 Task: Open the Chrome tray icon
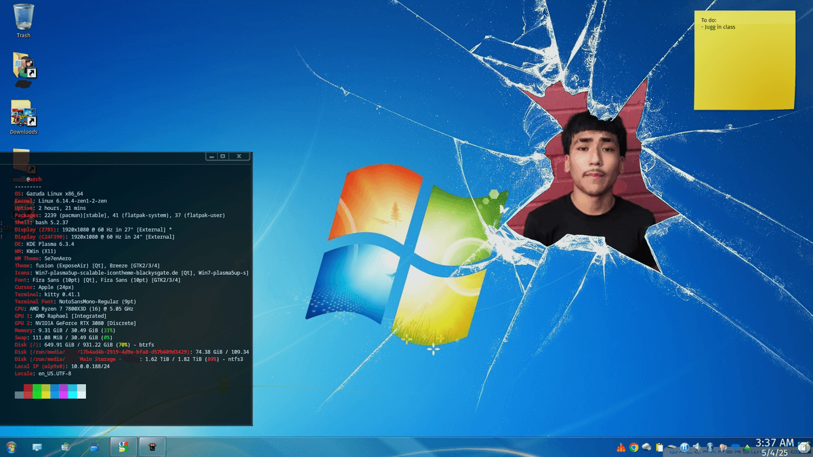point(633,447)
